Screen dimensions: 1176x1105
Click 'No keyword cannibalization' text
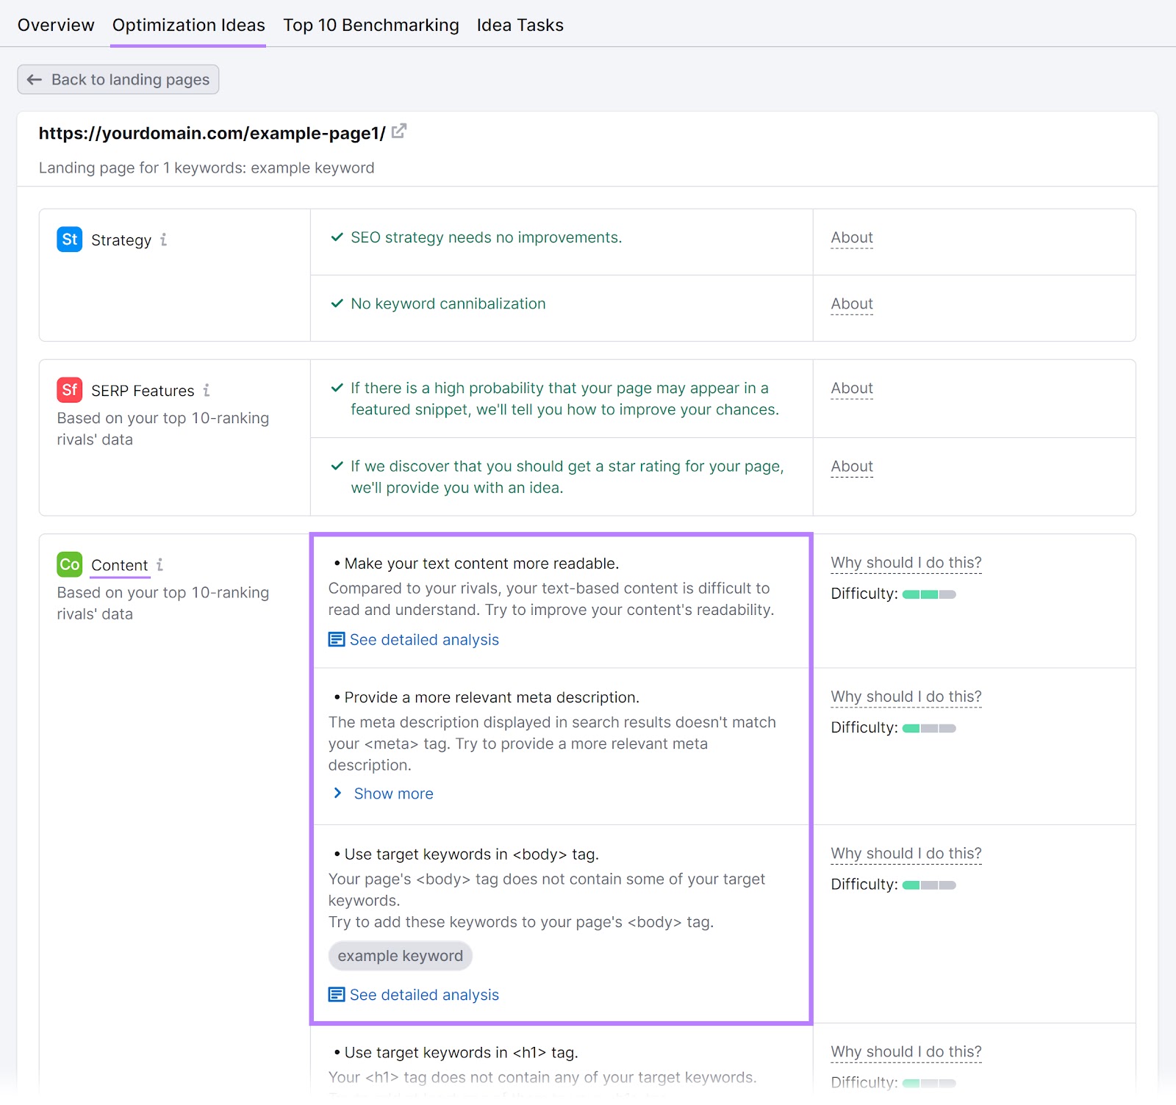point(448,303)
